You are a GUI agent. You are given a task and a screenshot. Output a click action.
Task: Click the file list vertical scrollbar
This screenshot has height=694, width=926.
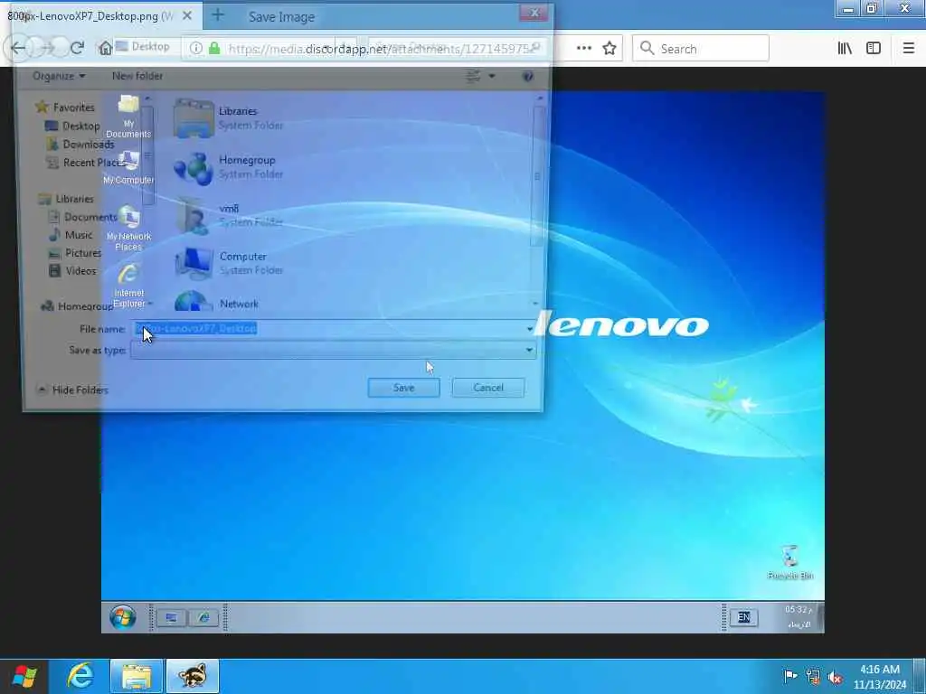[537, 177]
